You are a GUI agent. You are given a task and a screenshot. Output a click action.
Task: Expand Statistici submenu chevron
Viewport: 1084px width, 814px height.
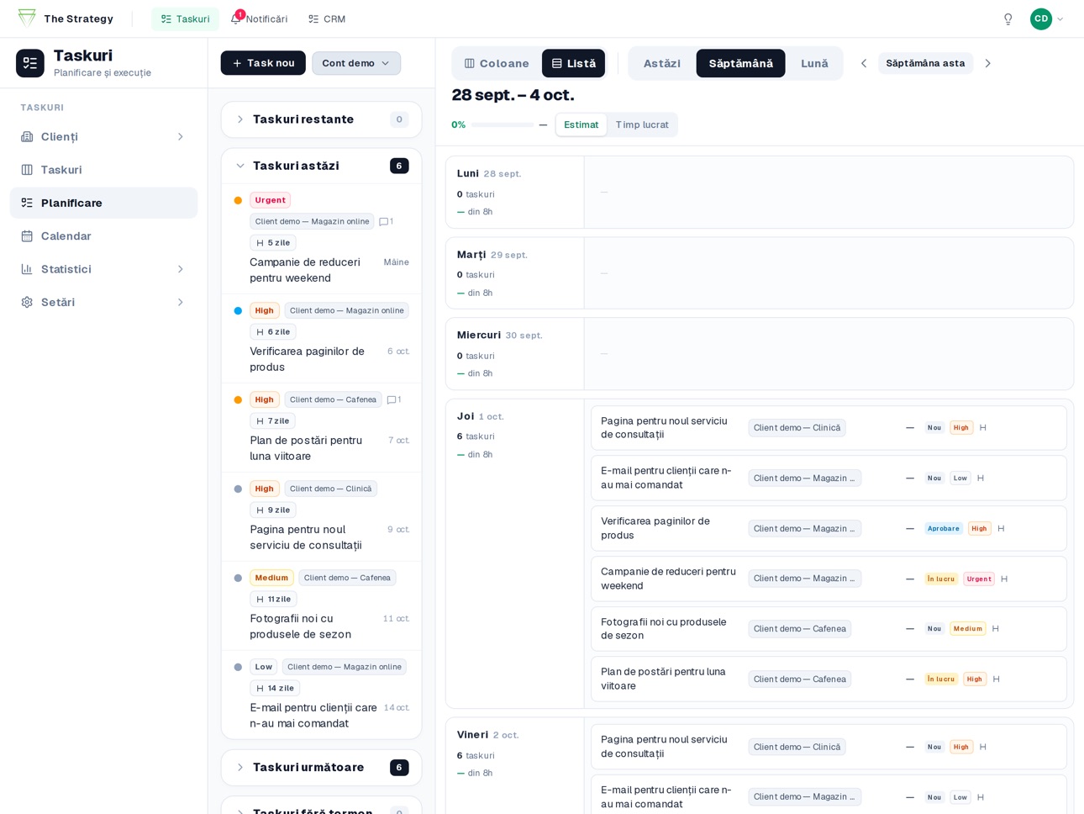pyautogui.click(x=180, y=269)
